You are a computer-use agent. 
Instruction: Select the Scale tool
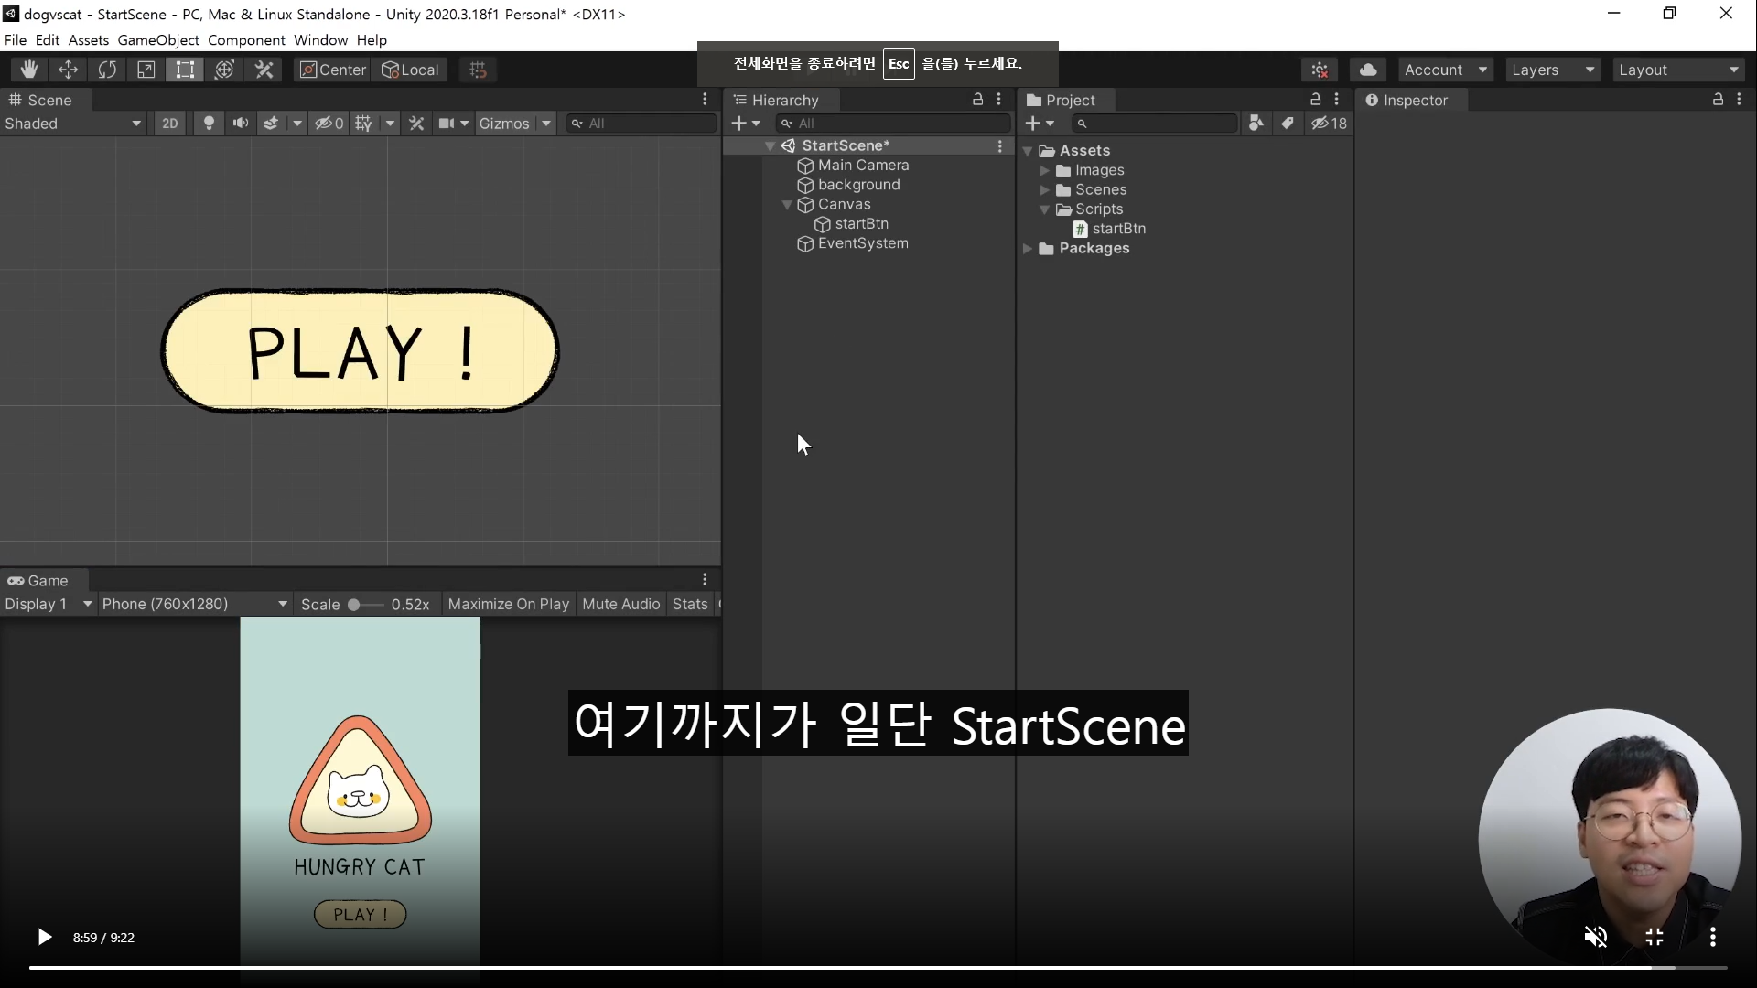coord(146,70)
